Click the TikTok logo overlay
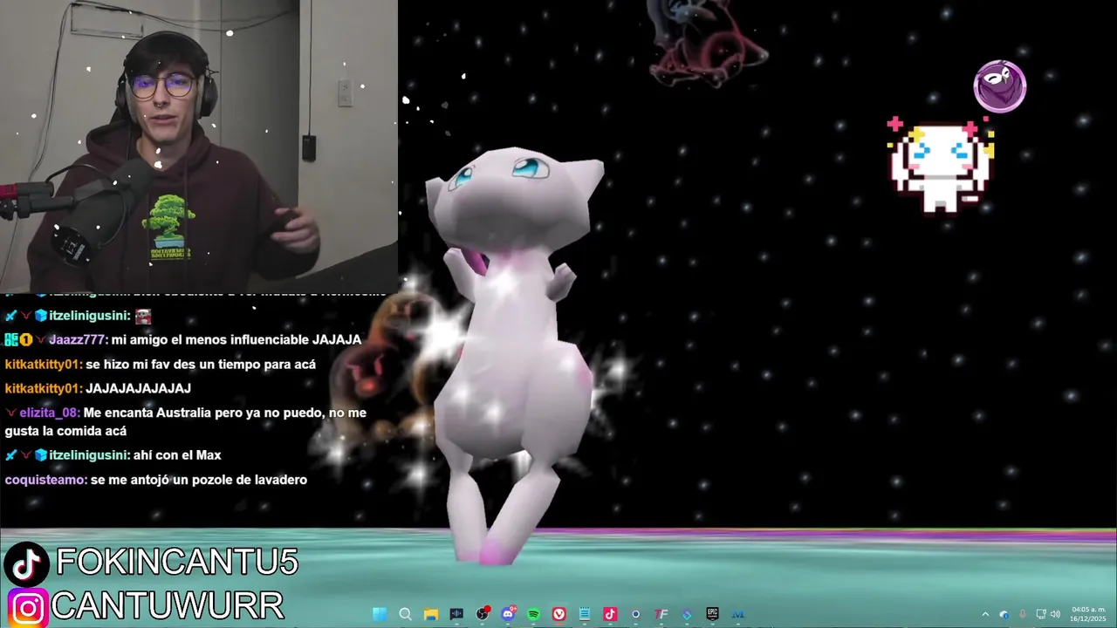The height and width of the screenshot is (628, 1117). coord(27,564)
